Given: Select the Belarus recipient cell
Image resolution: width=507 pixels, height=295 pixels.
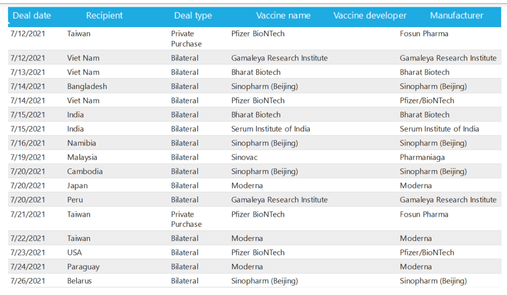Looking at the screenshot, I should click(x=79, y=281).
